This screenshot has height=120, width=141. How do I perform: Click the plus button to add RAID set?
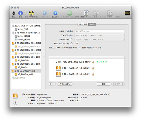click(x=50, y=84)
